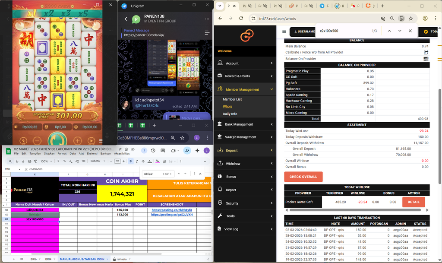The height and width of the screenshot is (263, 442).
Task: Open Format menu in Sheets
Action: click(x=62, y=154)
